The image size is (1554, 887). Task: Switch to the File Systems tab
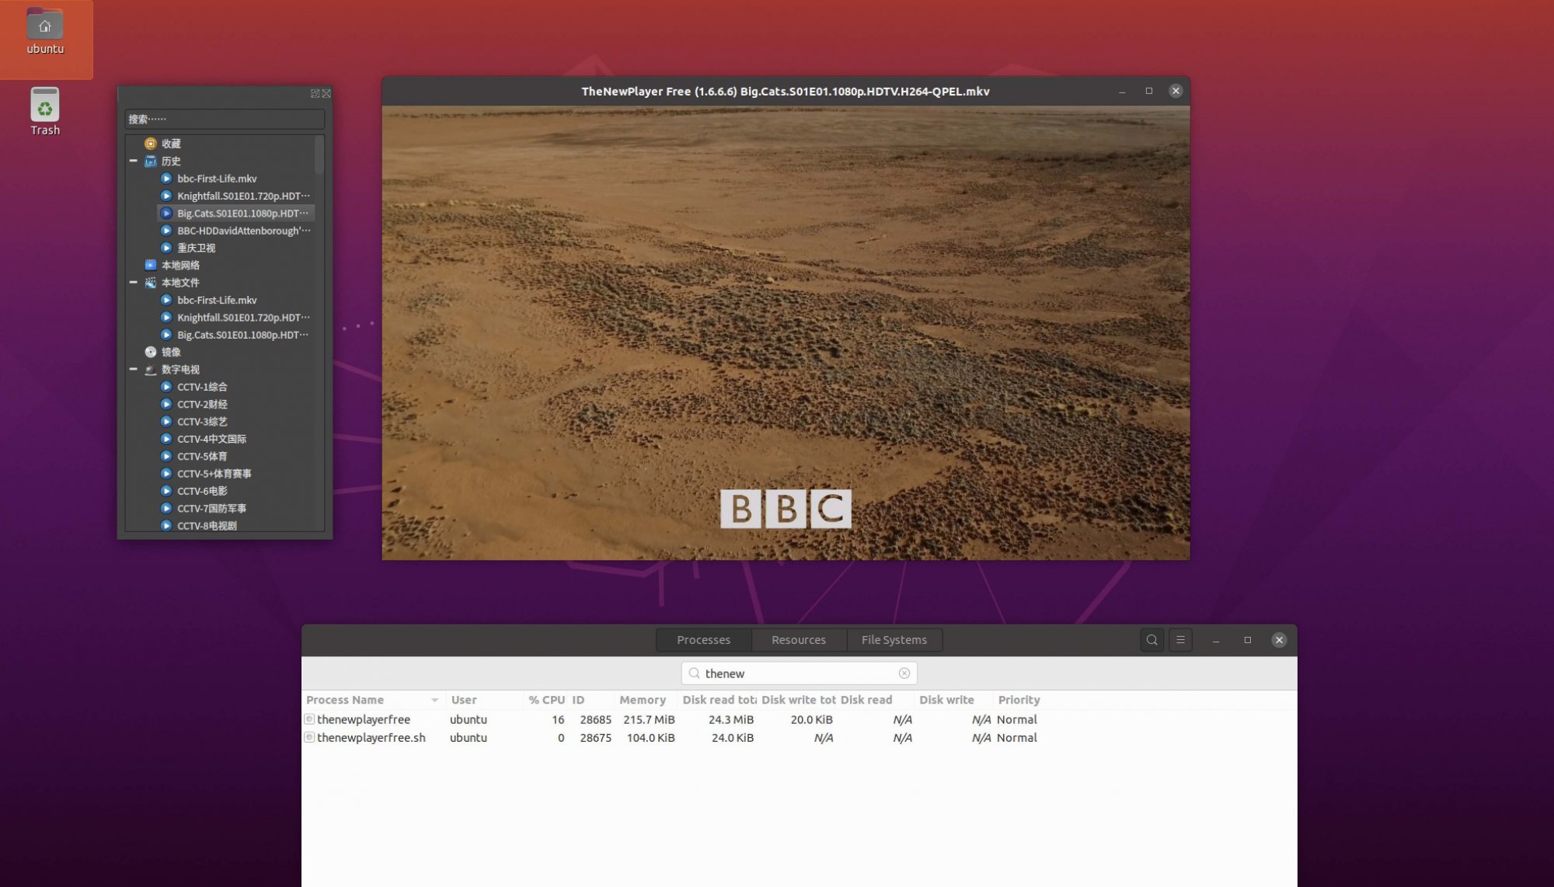coord(894,640)
